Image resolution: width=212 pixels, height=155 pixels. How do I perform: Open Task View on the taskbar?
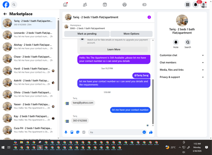[9, 147]
